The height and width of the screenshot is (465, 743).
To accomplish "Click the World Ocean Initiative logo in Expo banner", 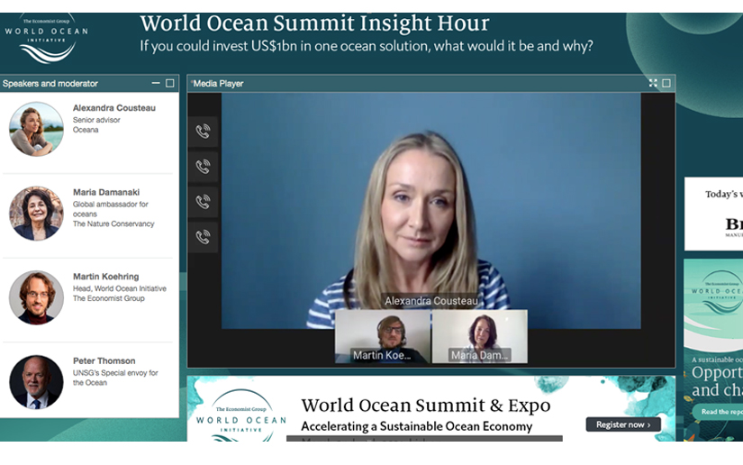I will [x=241, y=415].
